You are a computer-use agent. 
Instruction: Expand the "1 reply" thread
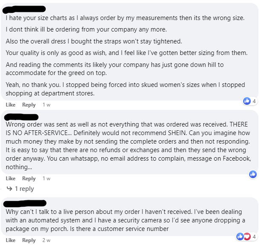pyautogui.click(x=24, y=189)
